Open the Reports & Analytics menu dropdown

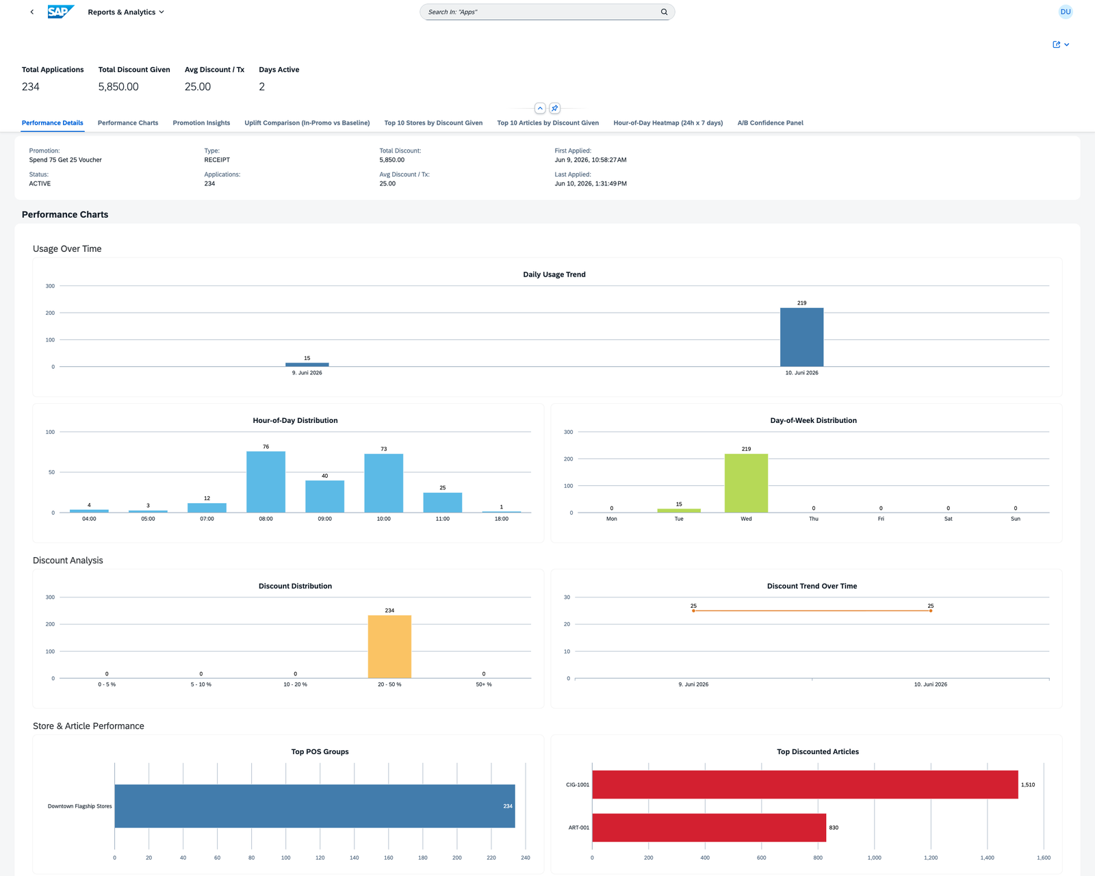[126, 12]
